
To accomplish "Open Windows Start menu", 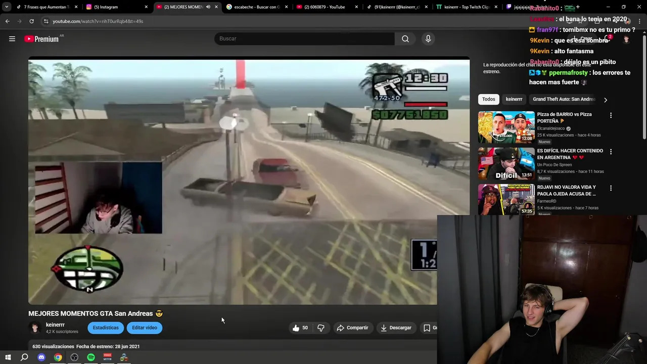I will pos(8,357).
